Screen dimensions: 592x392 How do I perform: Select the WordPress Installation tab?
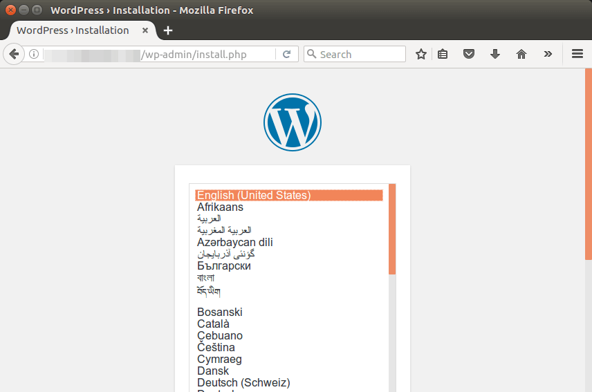73,30
